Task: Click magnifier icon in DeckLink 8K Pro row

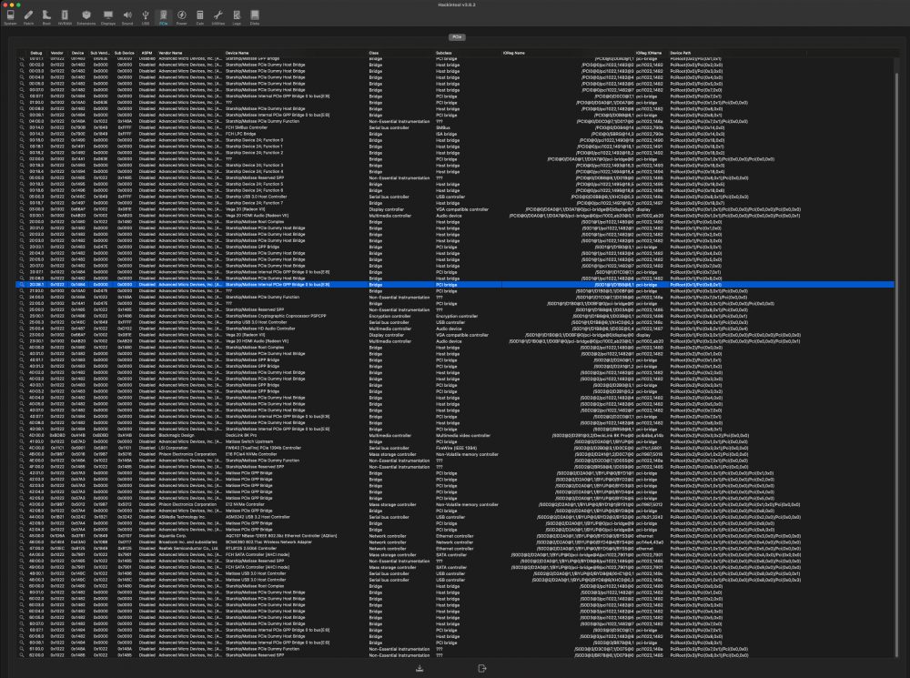Action: tap(22, 435)
